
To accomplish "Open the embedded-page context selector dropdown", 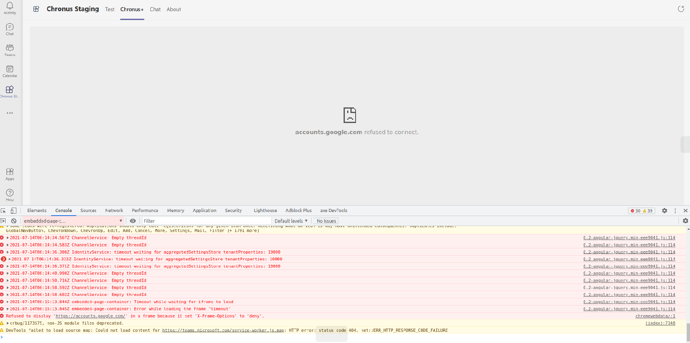I will click(x=73, y=221).
